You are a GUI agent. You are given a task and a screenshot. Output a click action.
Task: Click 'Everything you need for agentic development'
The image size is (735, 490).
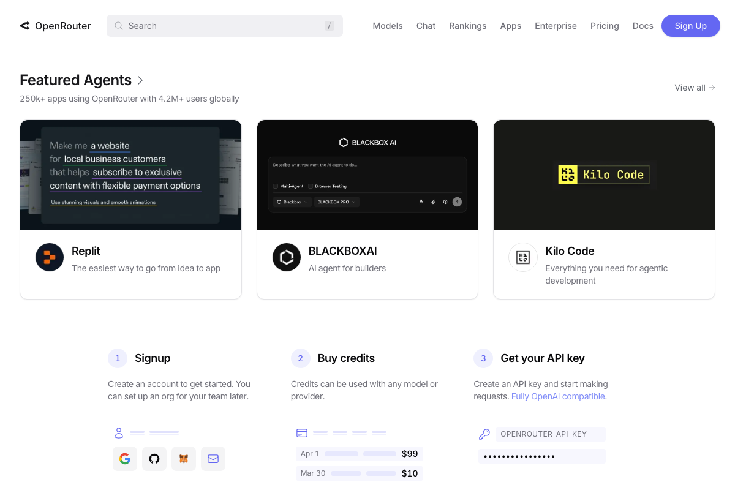coord(606,274)
